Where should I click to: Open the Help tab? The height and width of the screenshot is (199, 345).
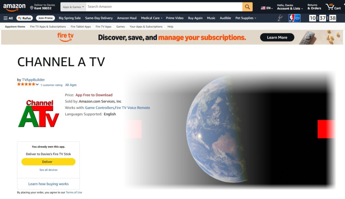pyautogui.click(x=170, y=27)
